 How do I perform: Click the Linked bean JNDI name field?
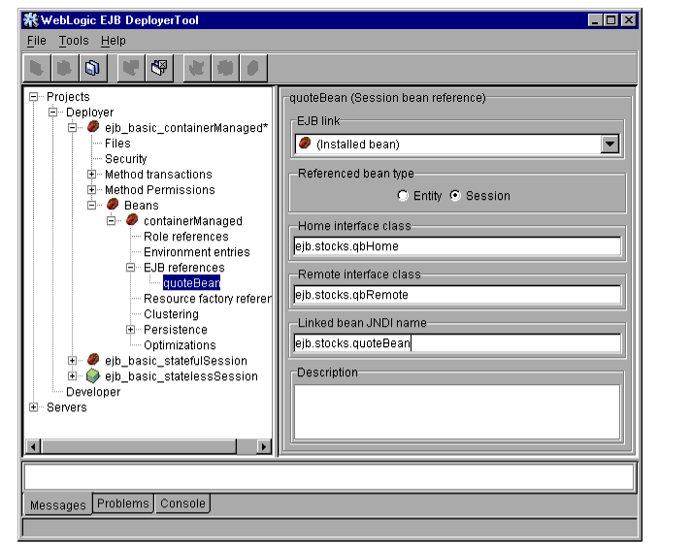point(457,343)
